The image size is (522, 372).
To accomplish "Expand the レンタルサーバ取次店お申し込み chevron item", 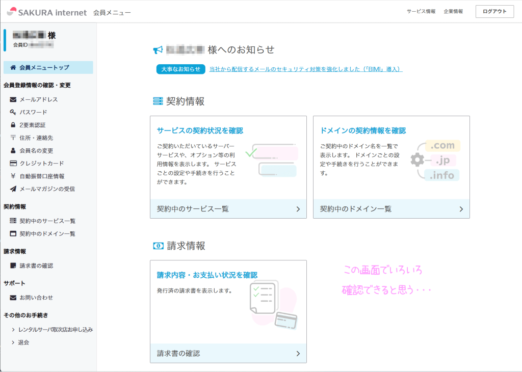I will coord(13,330).
